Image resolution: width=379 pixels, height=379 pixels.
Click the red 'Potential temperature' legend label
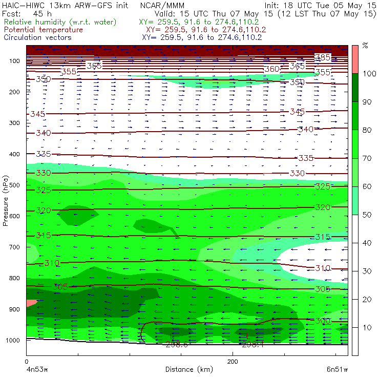(x=44, y=30)
